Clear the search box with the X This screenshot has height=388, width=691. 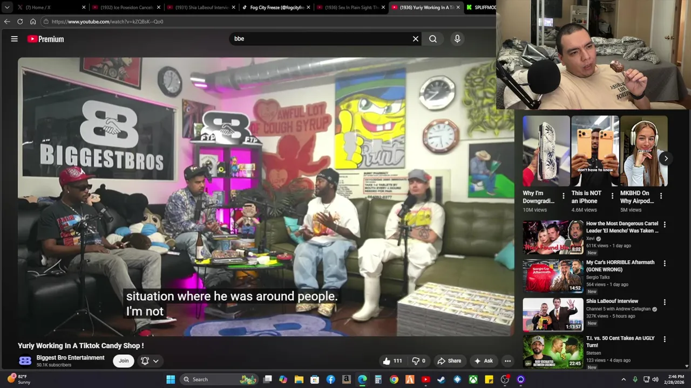[416, 39]
